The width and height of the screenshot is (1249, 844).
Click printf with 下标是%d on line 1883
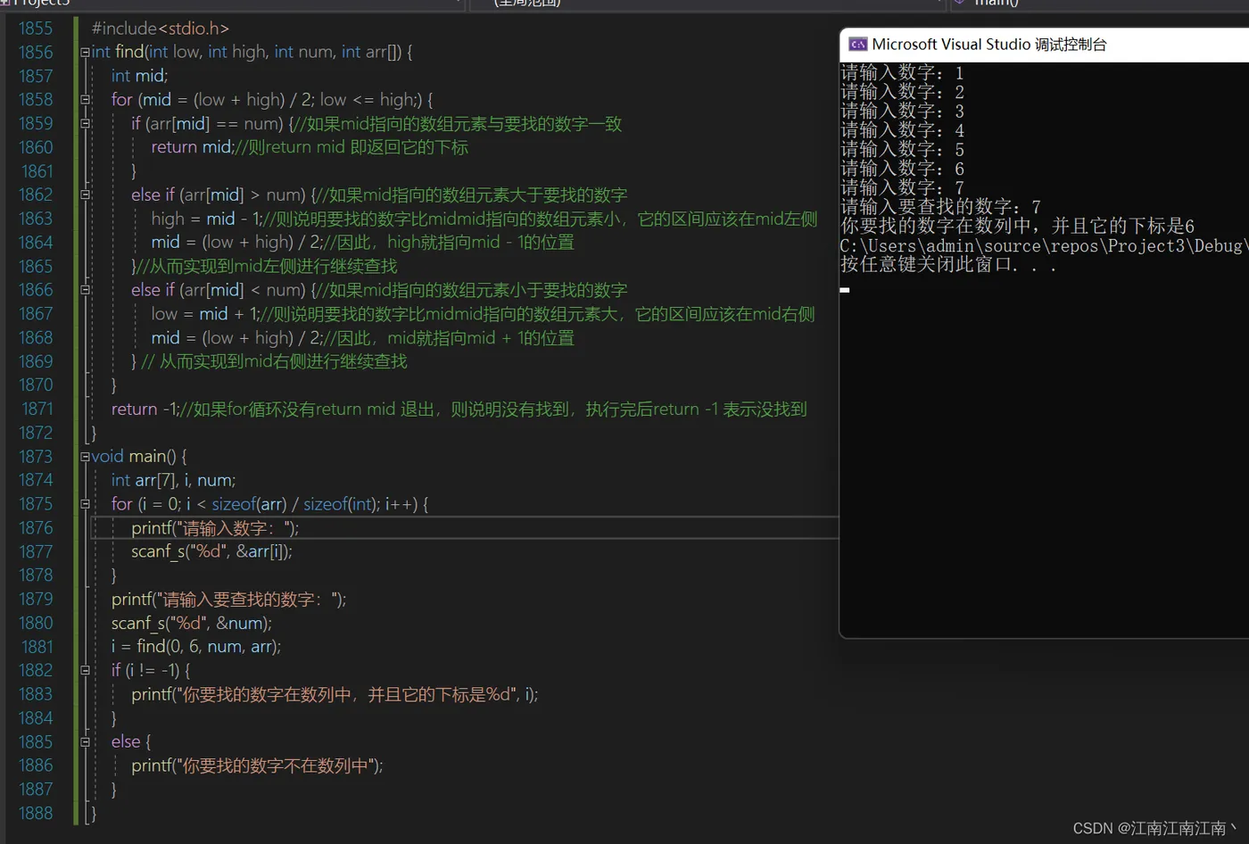[335, 695]
